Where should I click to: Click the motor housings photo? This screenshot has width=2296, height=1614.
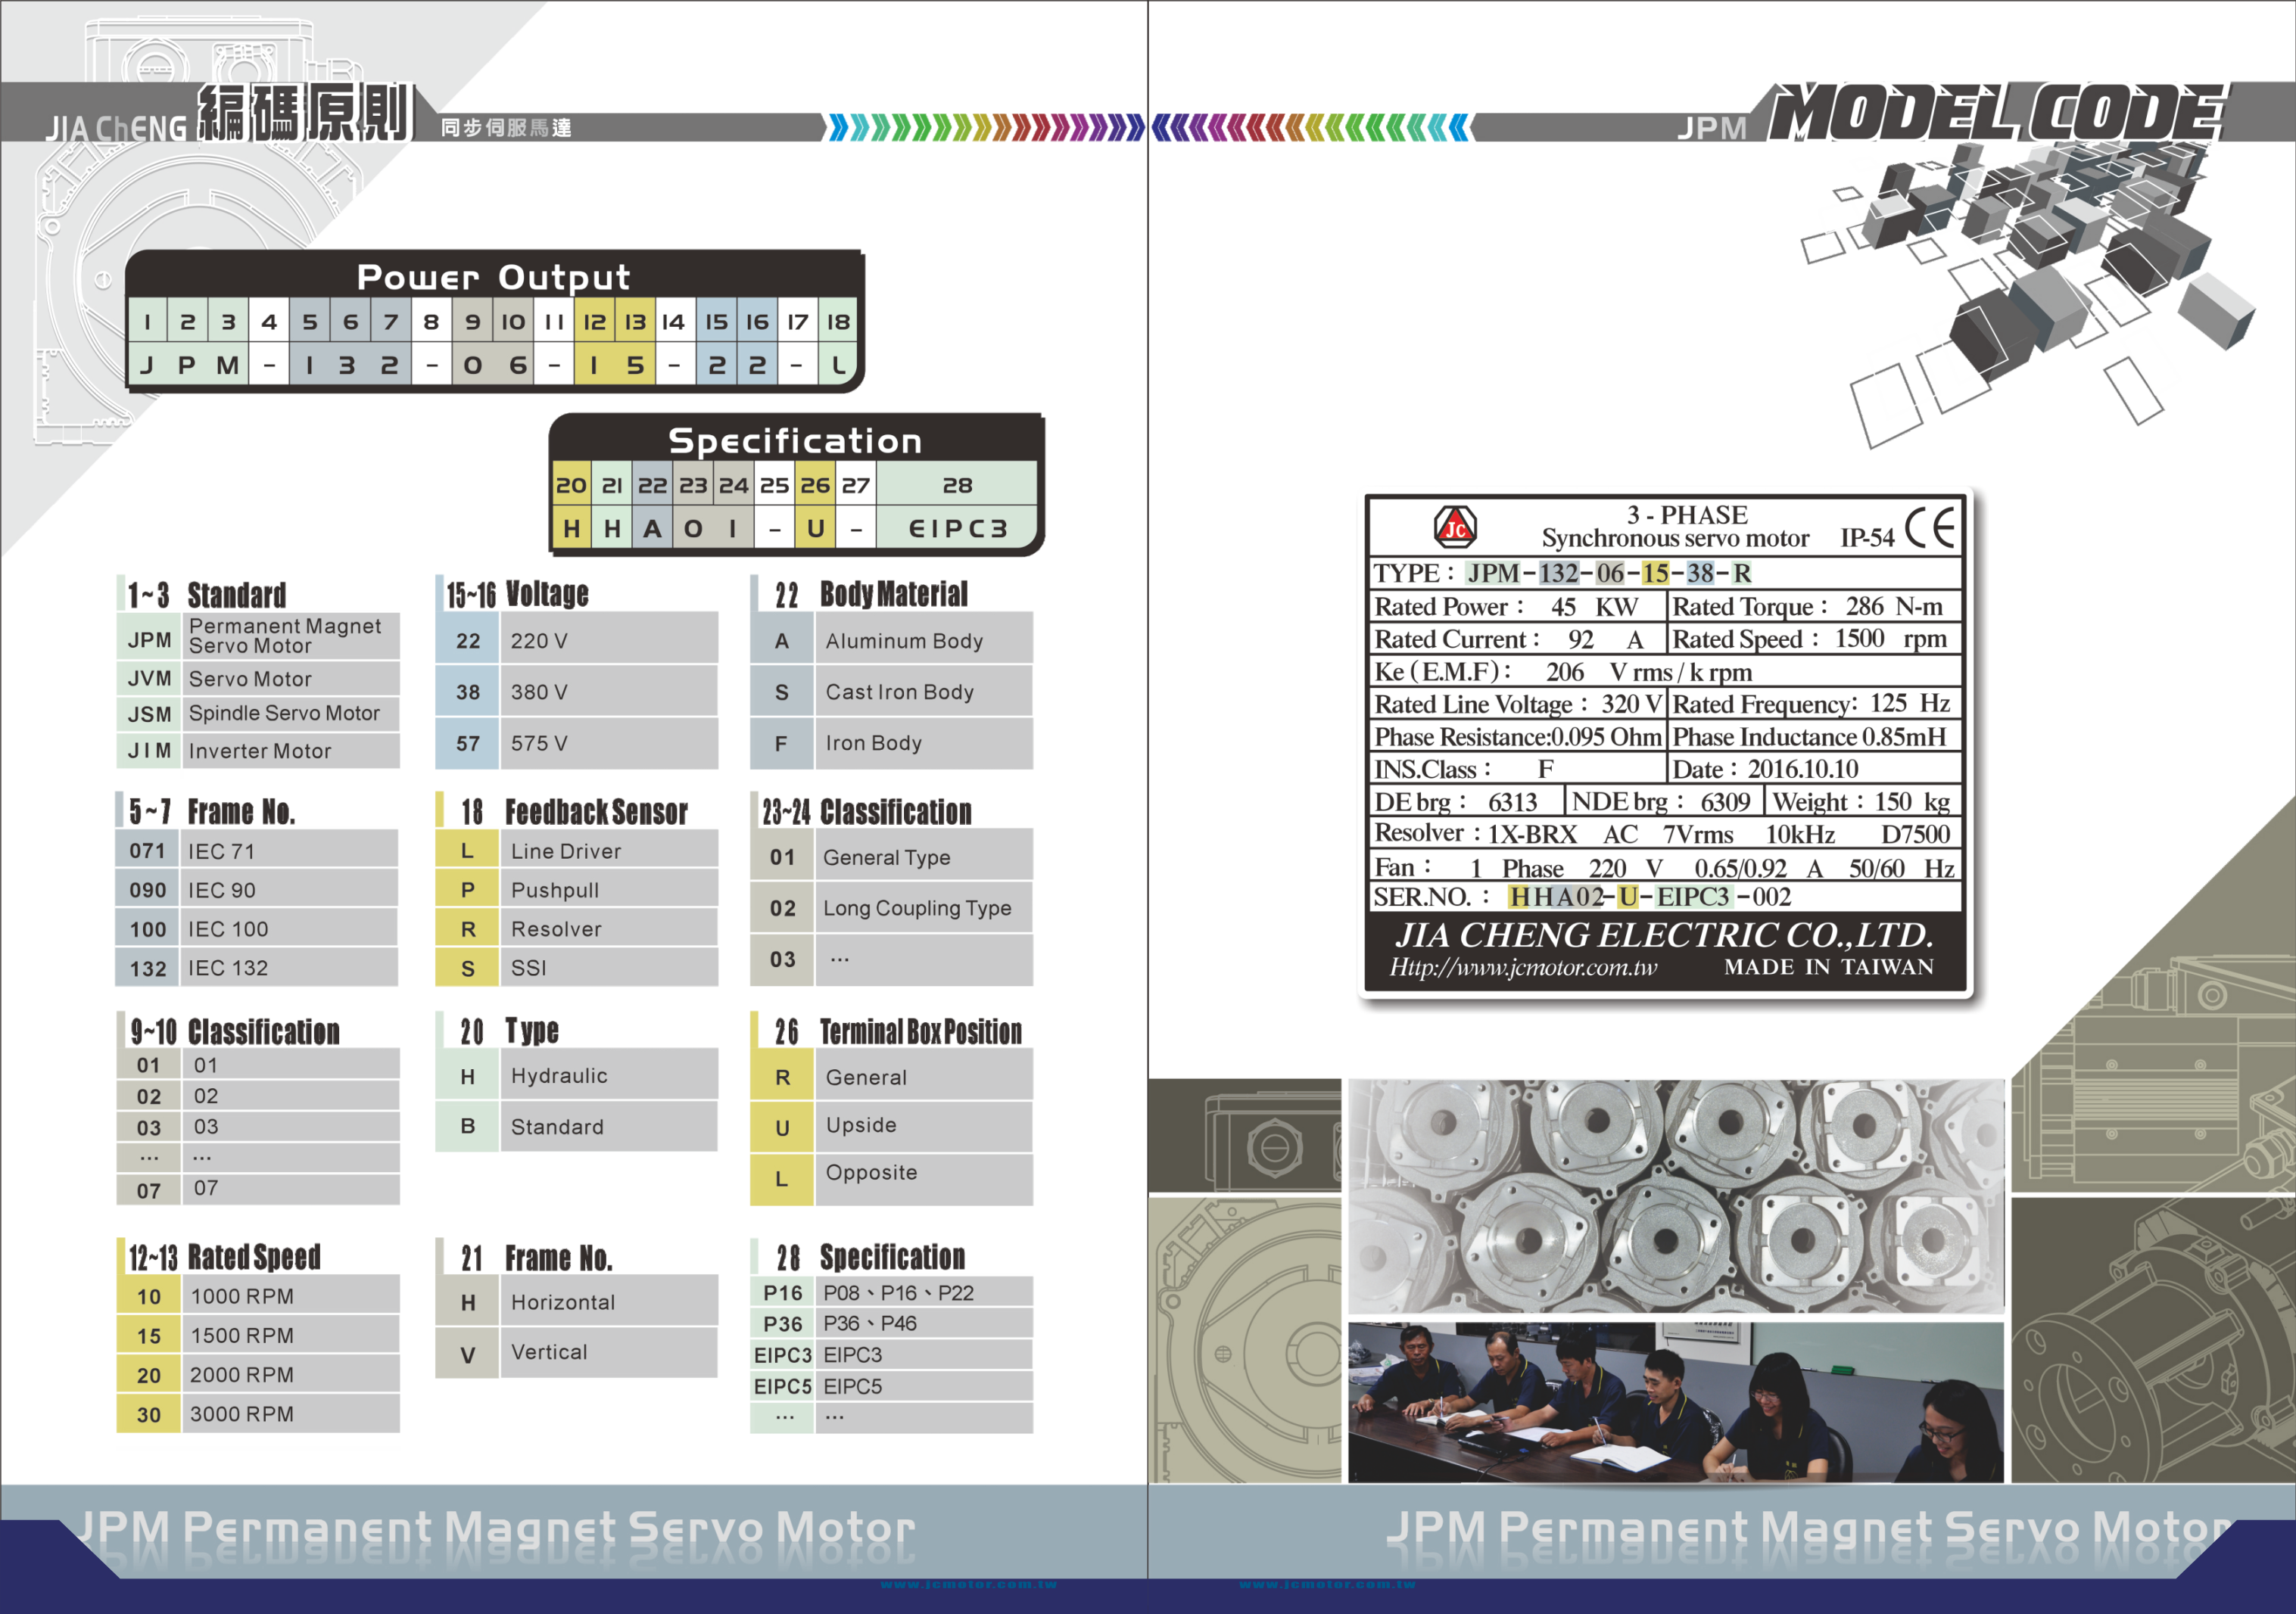(x=1675, y=1196)
